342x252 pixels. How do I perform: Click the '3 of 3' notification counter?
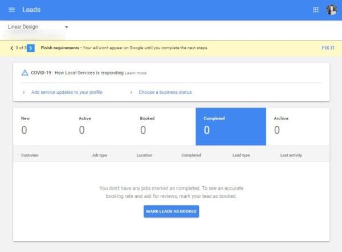pos(21,47)
